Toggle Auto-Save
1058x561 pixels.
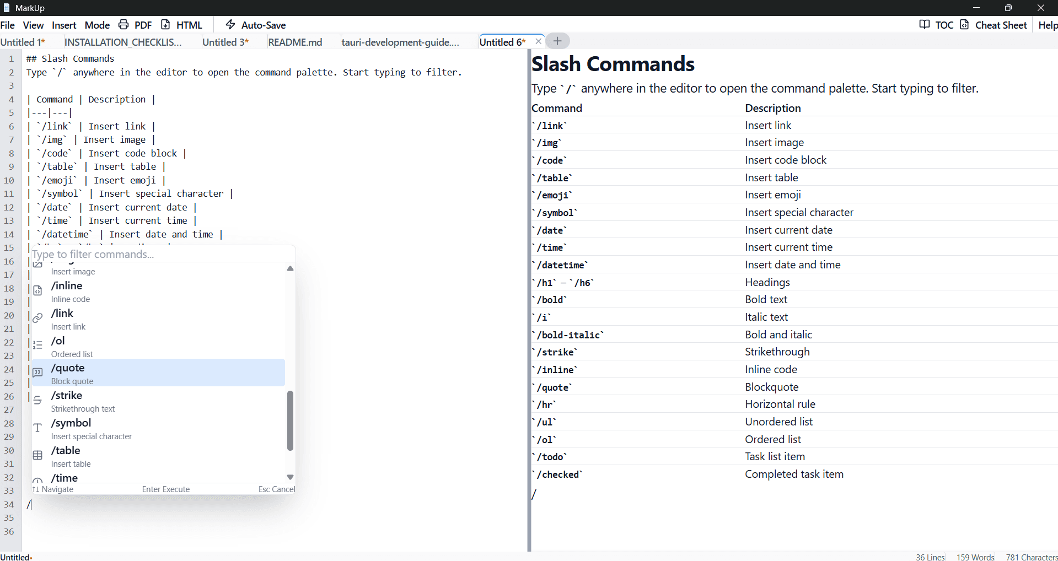[255, 25]
